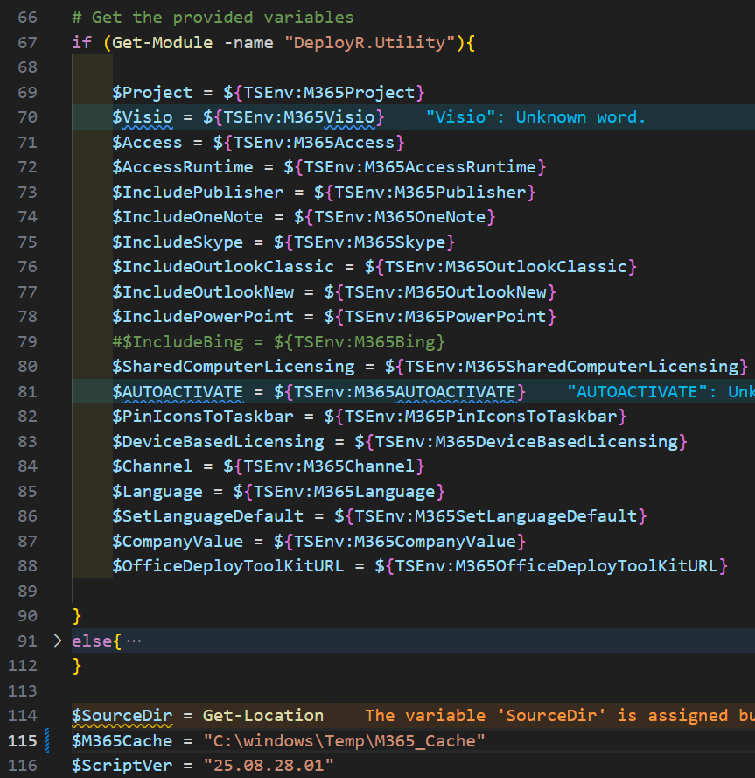Click the $IncludeSkype variable
This screenshot has height=778, width=755.
click(178, 242)
